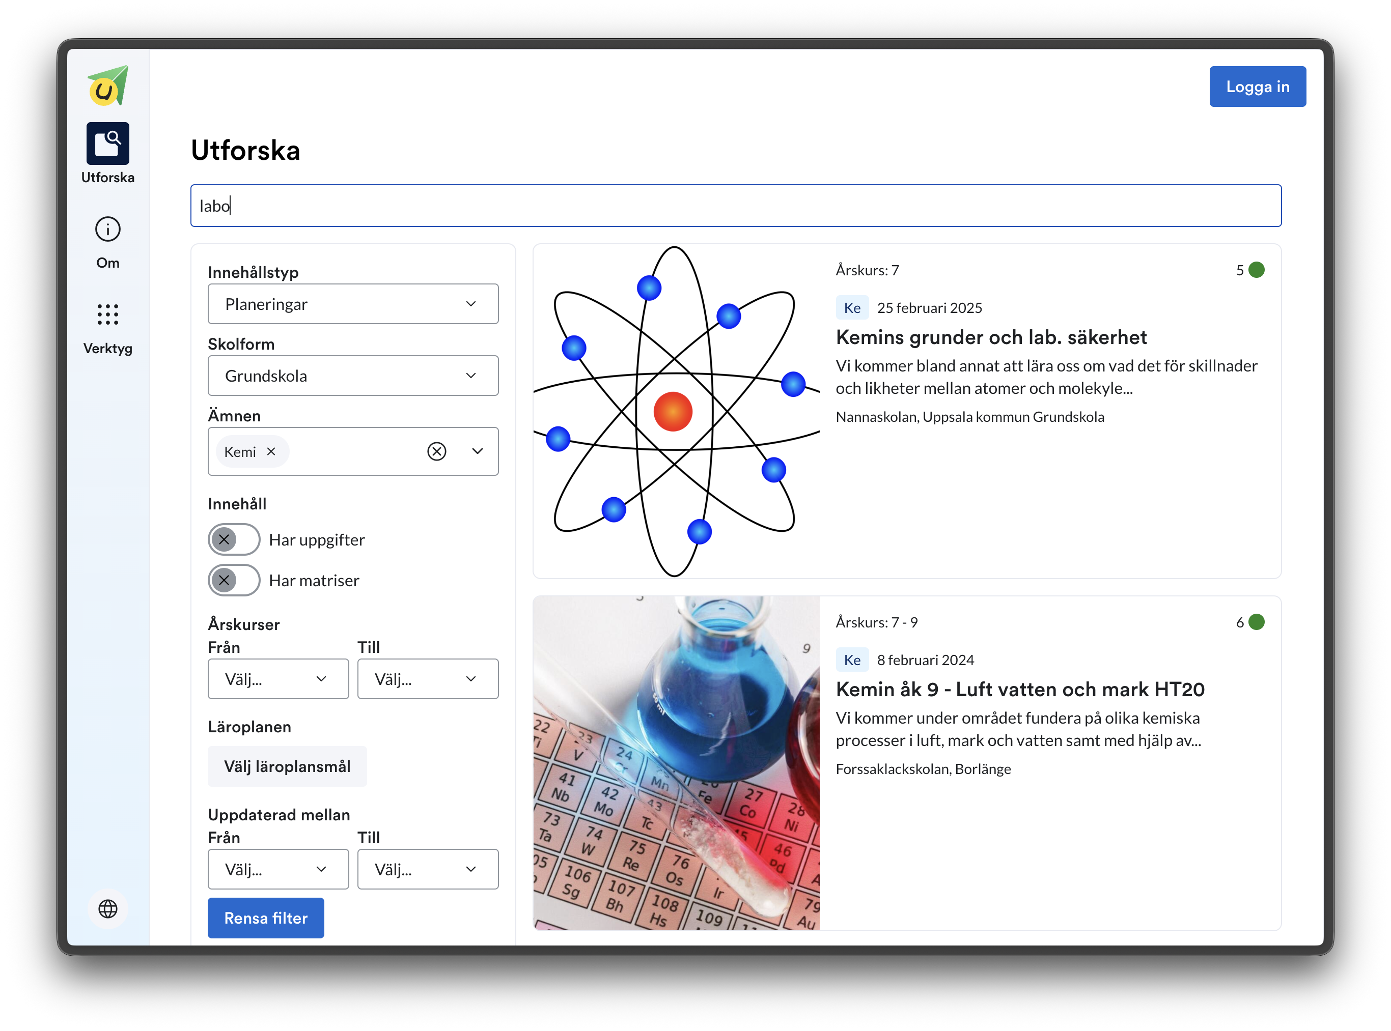This screenshot has height=1031, width=1391.
Task: Open the Innehållstyp Planeringar dropdown
Action: [x=353, y=304]
